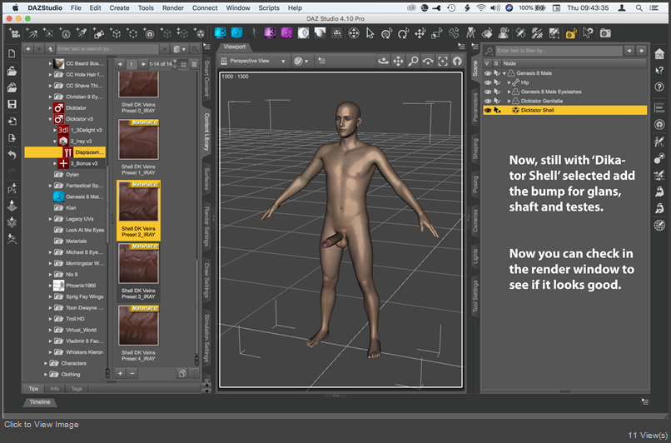
Task: Click the globe icon in the right sidebar
Action: 659,225
